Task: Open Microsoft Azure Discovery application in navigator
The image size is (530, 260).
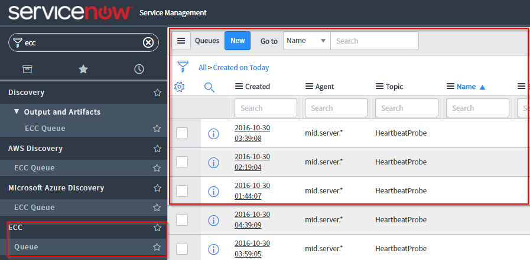Action: coord(56,188)
